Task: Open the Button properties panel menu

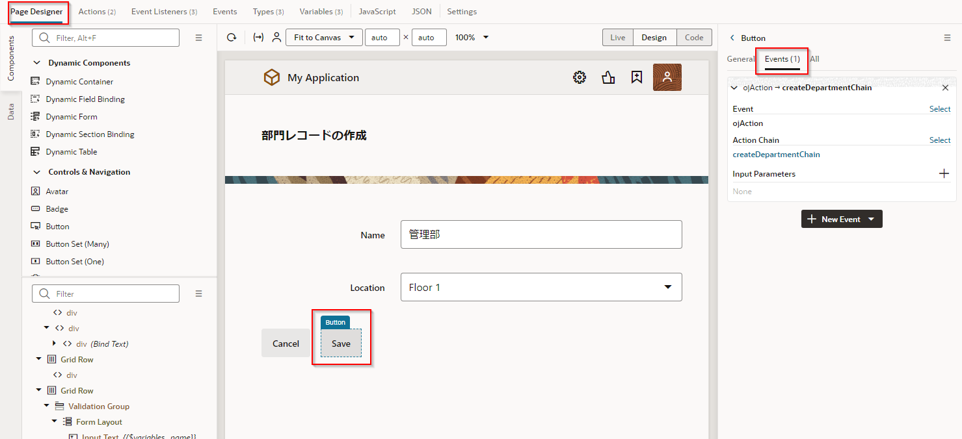Action: click(947, 38)
